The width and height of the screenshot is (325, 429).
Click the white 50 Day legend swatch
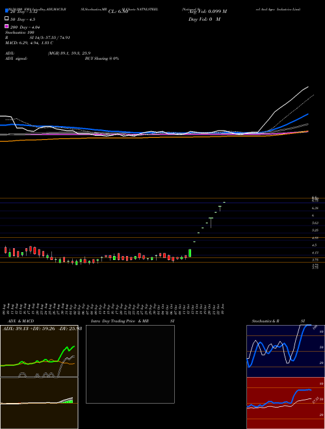6,19
